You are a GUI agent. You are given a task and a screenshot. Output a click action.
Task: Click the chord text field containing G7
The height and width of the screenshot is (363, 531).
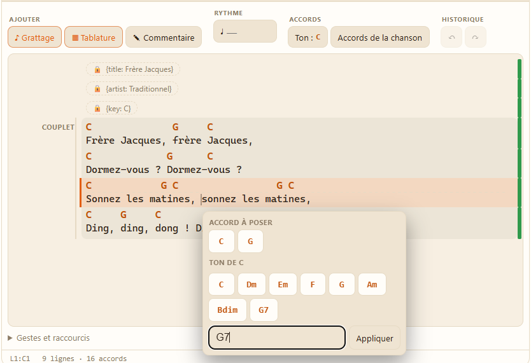[x=277, y=338]
